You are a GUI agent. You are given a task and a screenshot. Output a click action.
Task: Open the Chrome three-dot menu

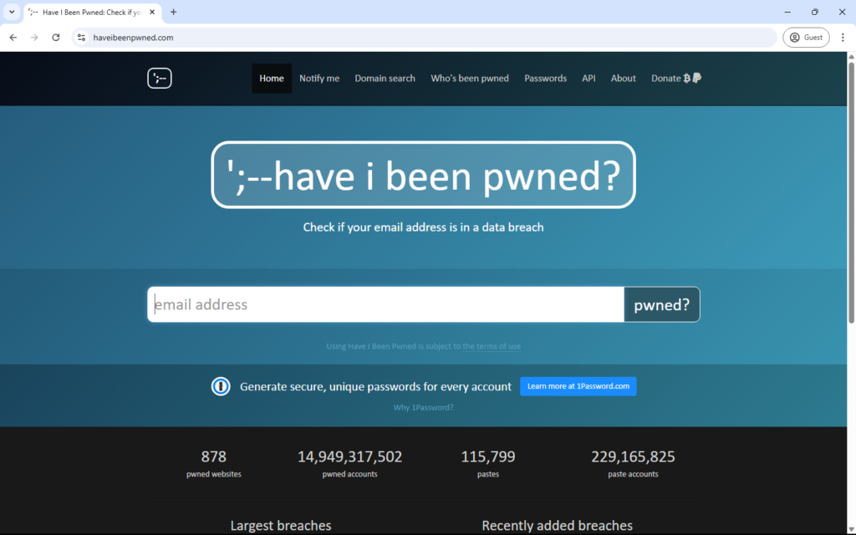(x=843, y=38)
